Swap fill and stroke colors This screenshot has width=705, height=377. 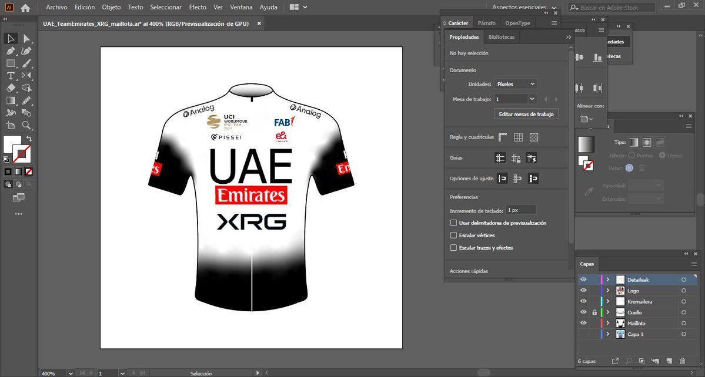tap(29, 139)
